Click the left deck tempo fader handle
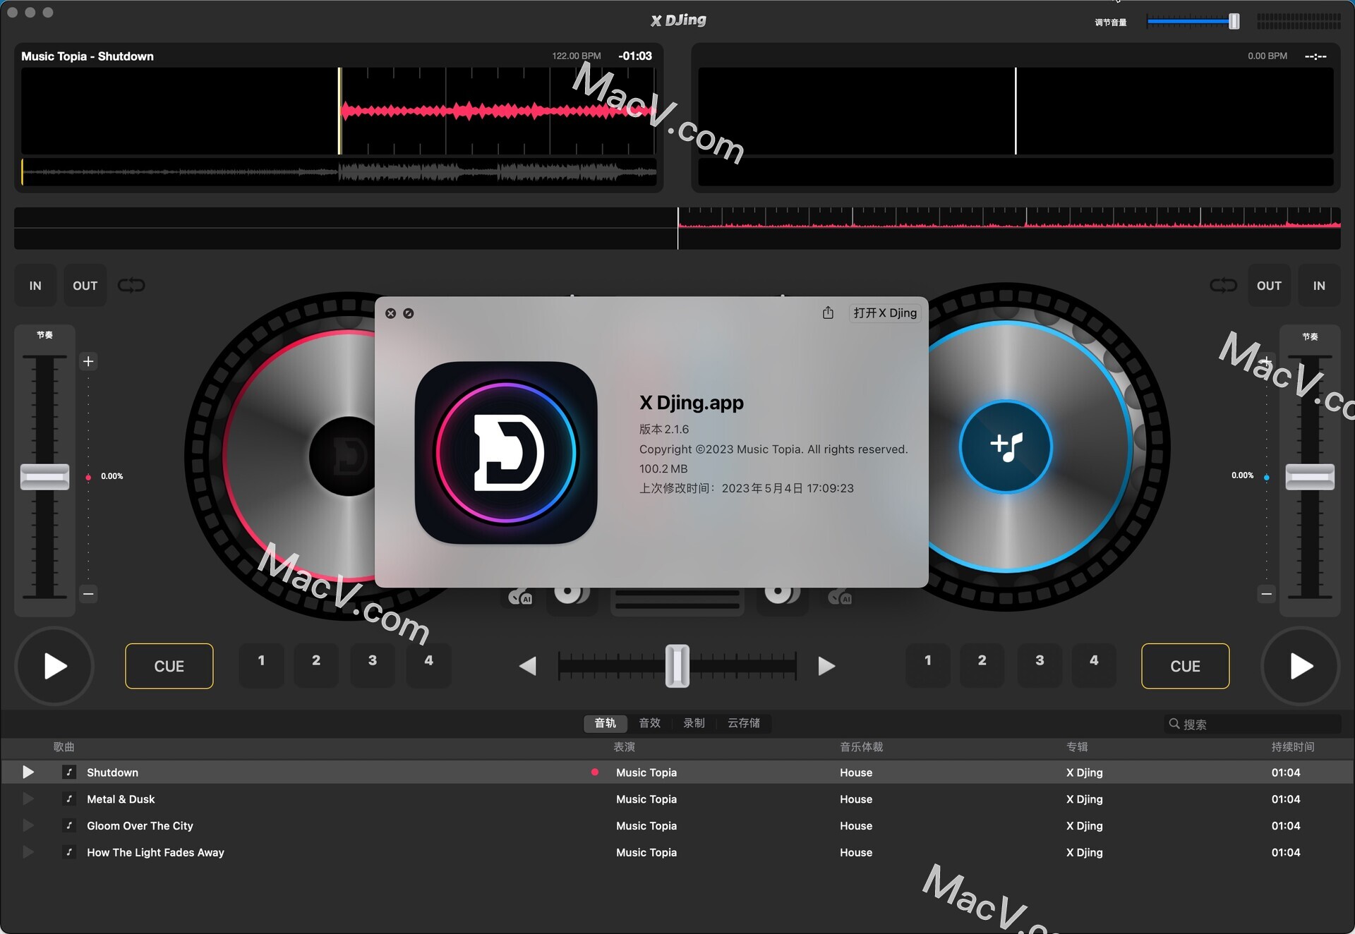This screenshot has width=1355, height=934. (x=44, y=477)
